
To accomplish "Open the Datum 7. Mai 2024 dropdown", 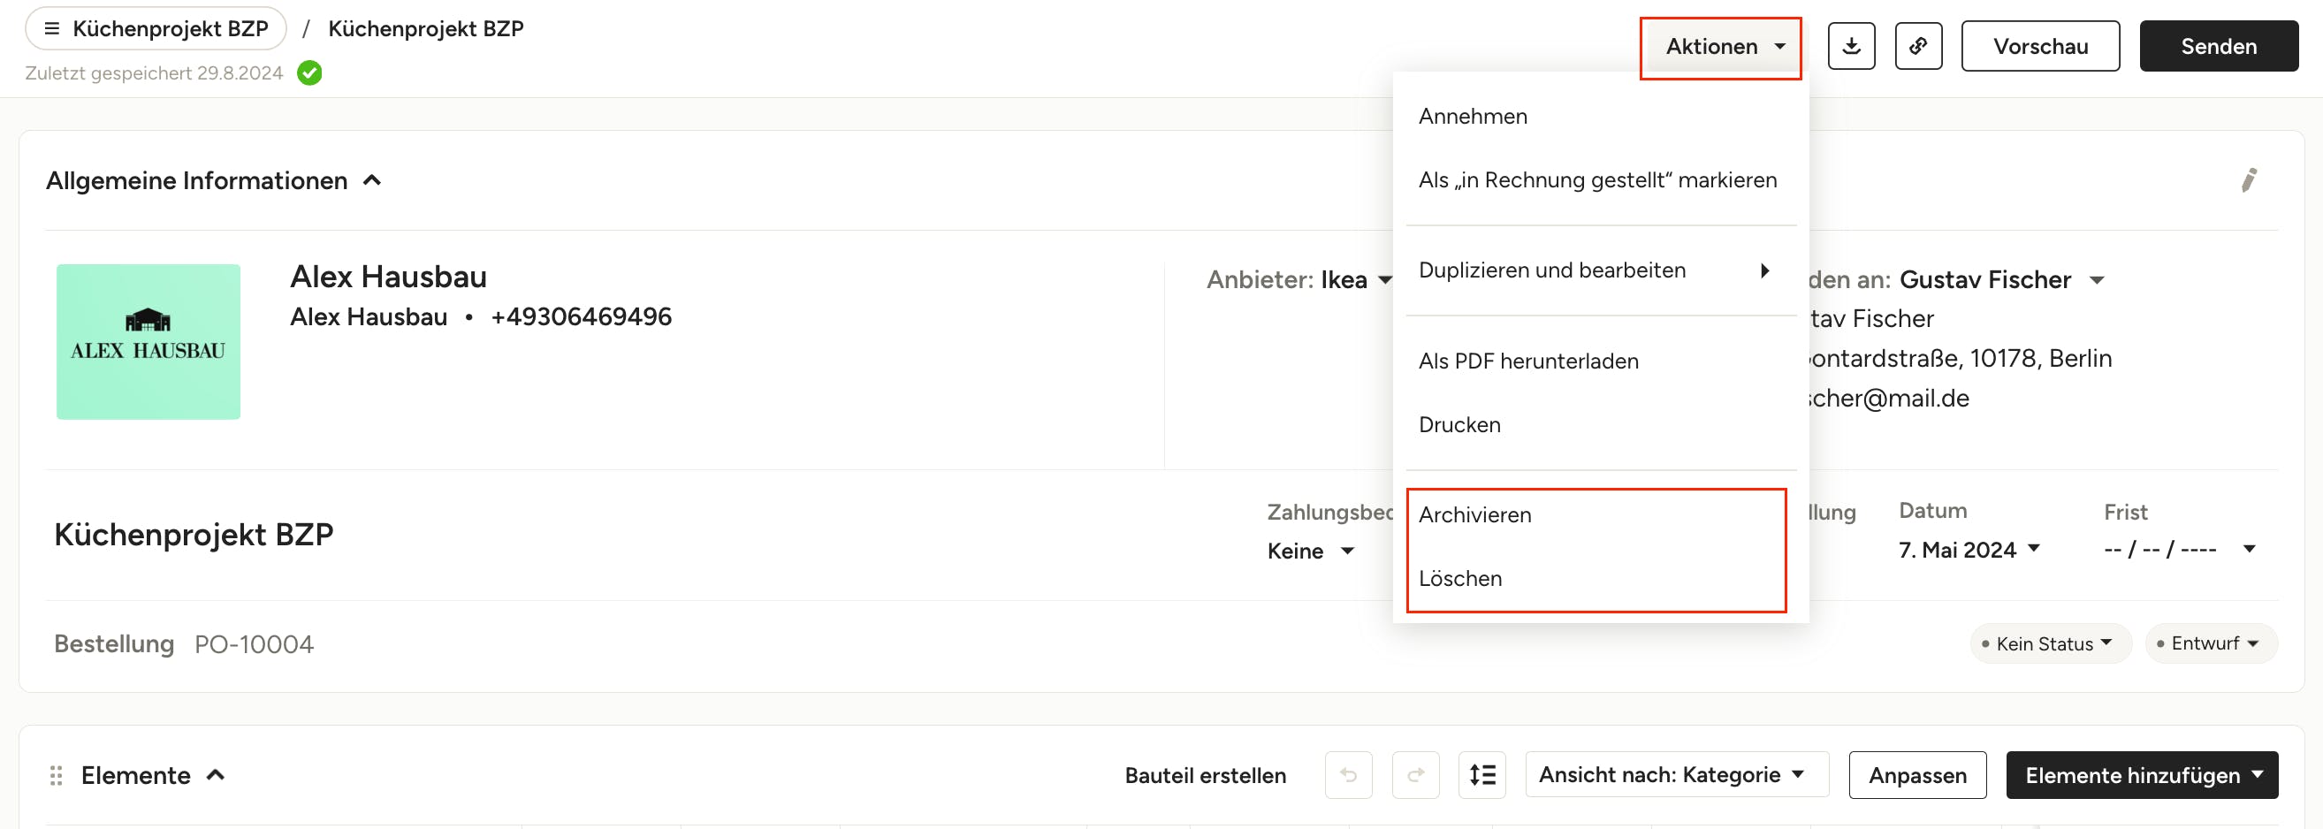I will (x=1969, y=550).
